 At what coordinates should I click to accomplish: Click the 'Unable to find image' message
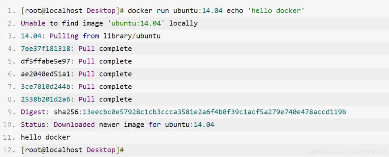(x=62, y=23)
